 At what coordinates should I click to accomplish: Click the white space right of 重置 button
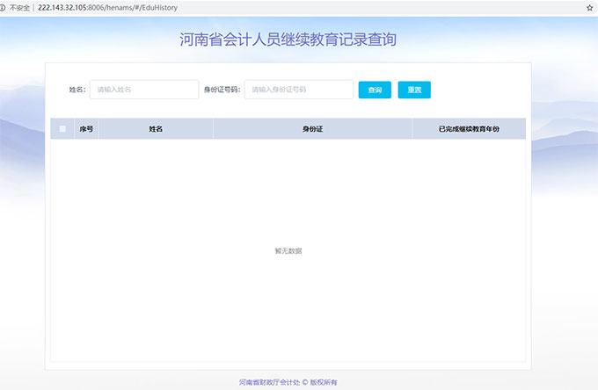479,90
